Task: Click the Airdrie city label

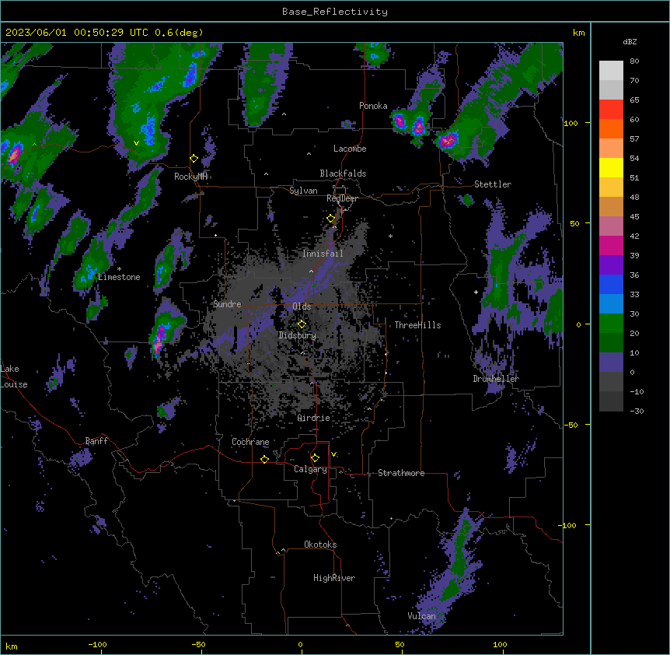Action: click(x=314, y=418)
